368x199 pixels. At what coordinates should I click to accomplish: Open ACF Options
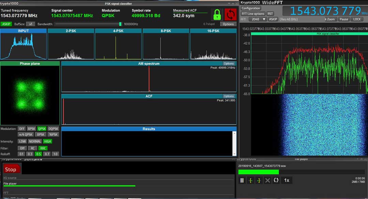229,96
